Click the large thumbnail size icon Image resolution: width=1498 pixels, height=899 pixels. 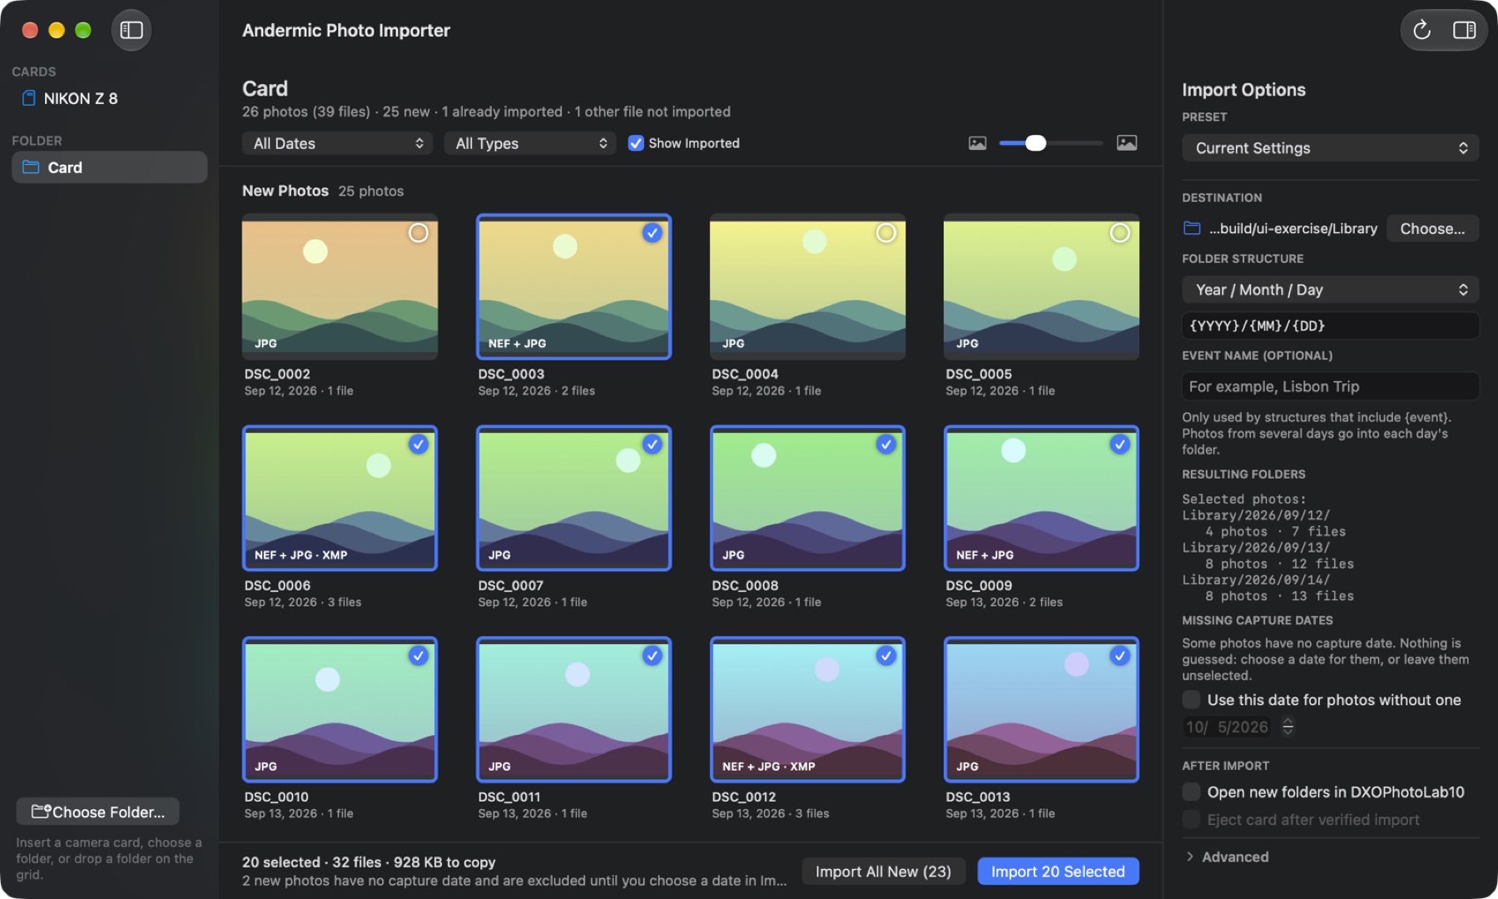pos(1127,143)
